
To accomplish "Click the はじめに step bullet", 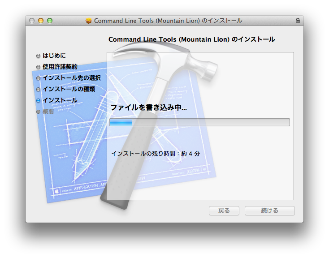I will 38,56.
